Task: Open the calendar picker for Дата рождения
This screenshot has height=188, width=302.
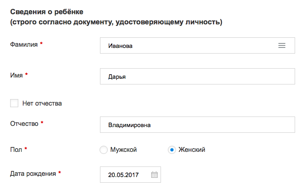Action: click(x=154, y=175)
